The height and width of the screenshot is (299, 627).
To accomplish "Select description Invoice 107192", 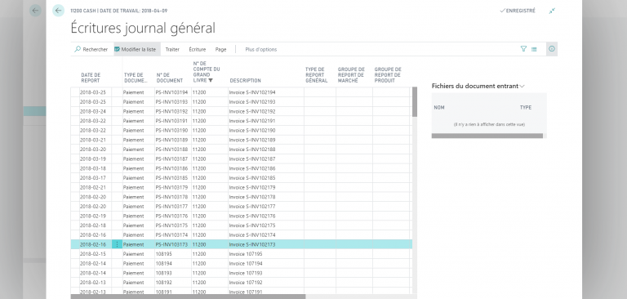I will [x=266, y=283].
